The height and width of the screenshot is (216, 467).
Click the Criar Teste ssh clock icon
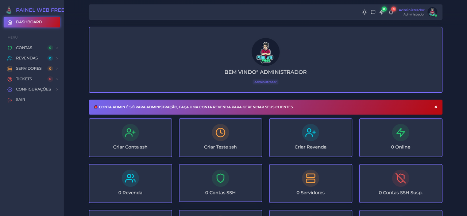pos(220,132)
